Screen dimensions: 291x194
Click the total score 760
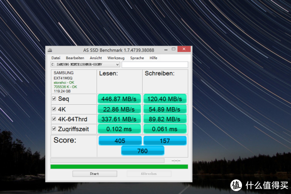point(143,151)
